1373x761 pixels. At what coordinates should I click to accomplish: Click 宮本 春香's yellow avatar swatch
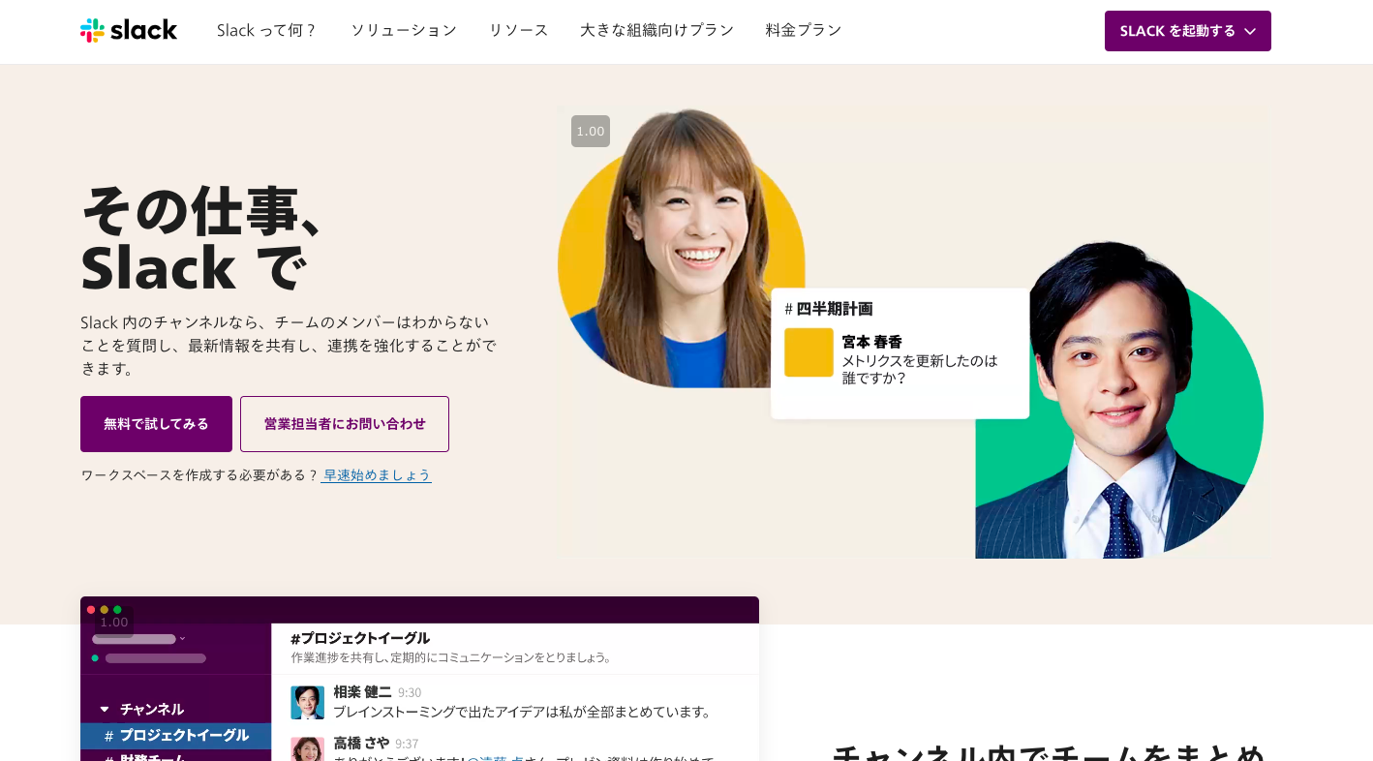(x=809, y=352)
